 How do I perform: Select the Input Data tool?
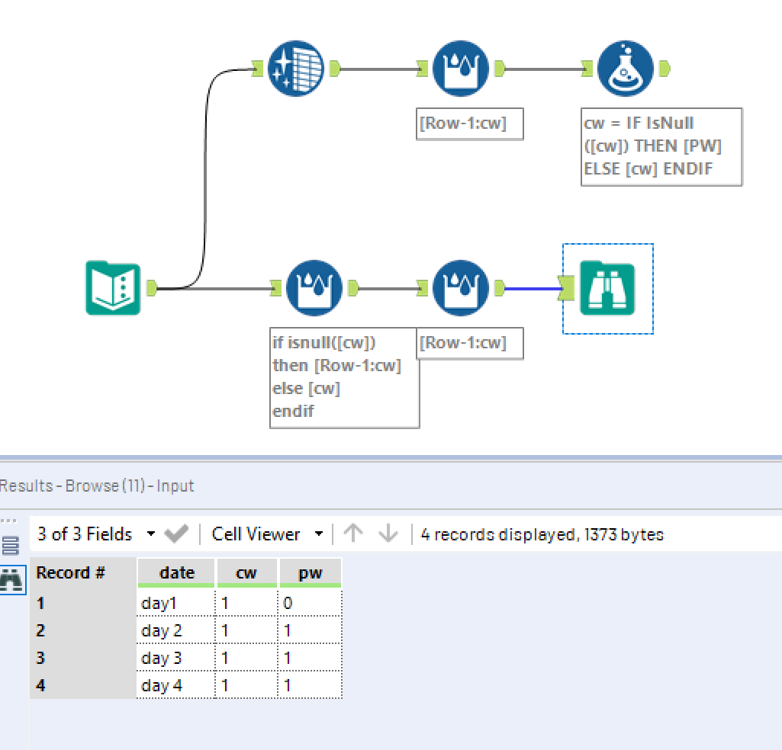click(x=113, y=289)
